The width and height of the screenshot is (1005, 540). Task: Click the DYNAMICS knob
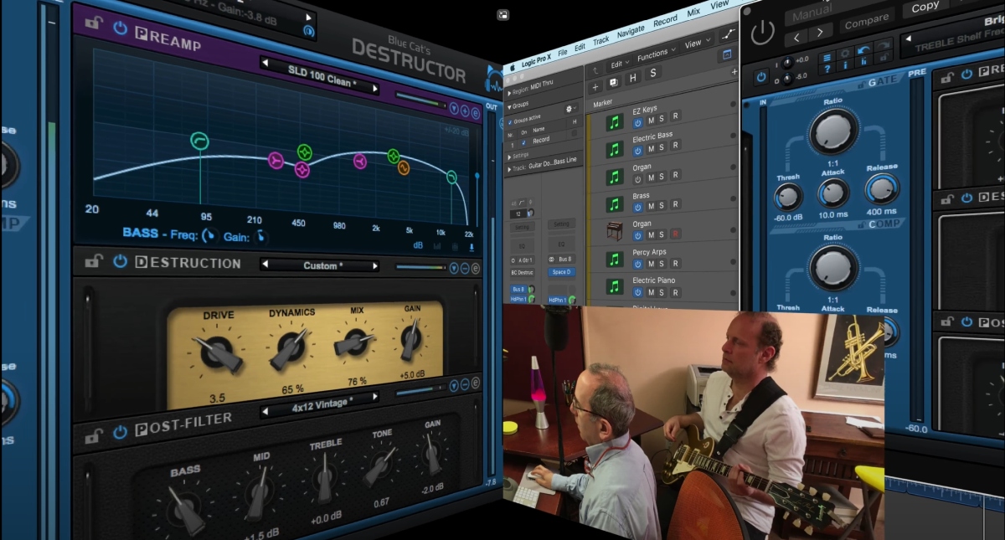[x=291, y=347]
